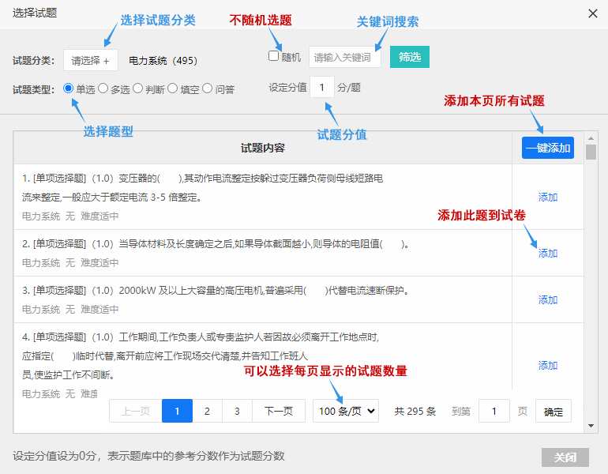608x474 pixels.
Task: Expand the 100 条/页 page size dropdown
Action: pos(346,411)
